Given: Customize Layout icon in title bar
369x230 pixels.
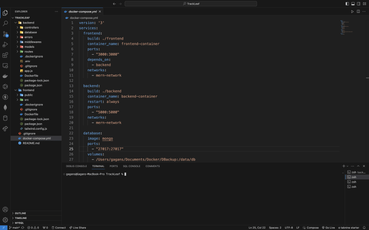Looking at the screenshot, I should point(364,4).
